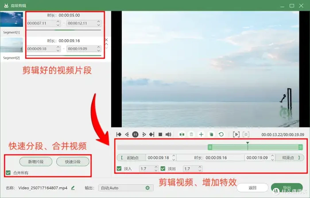Set the 结束点 end point button
Viewport: 310px width, 198px height.
(290, 158)
